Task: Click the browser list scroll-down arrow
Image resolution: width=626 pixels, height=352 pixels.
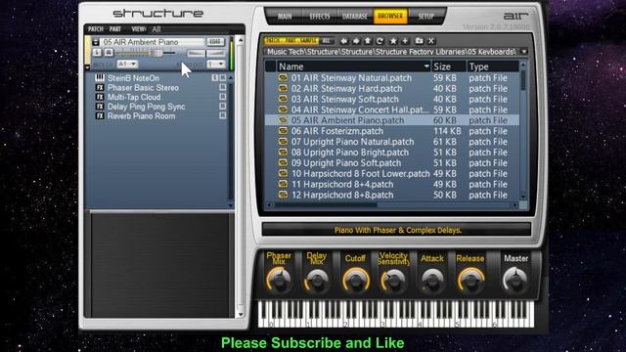Action: pyautogui.click(x=523, y=197)
